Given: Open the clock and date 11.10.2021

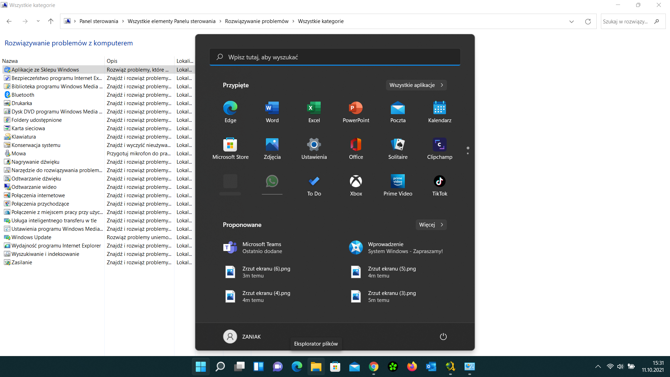Looking at the screenshot, I should click(653, 367).
